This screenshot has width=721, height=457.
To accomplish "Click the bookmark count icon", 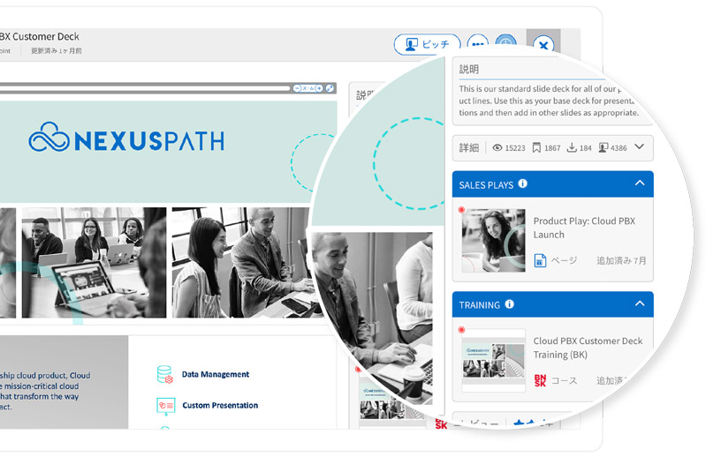I will (x=536, y=147).
